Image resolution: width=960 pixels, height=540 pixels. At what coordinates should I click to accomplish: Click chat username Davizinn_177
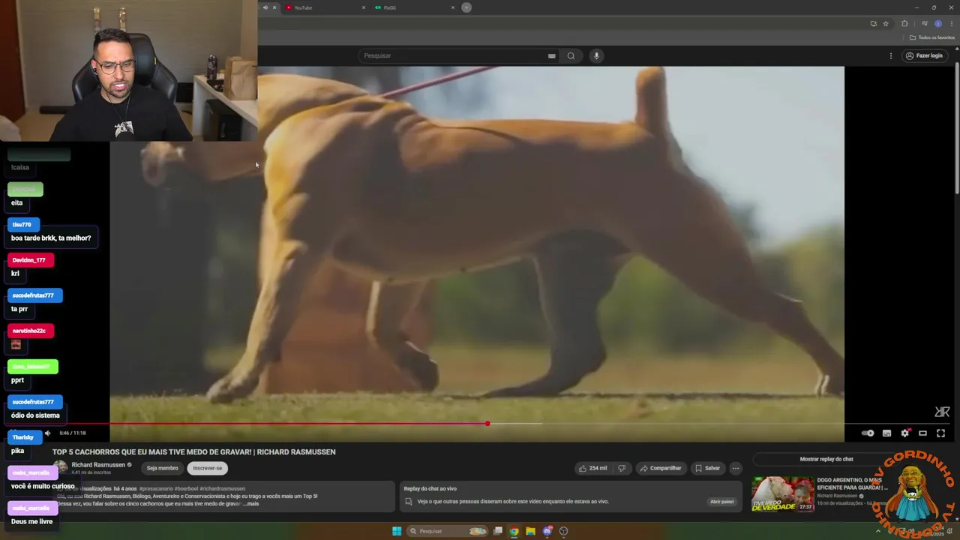(29, 260)
